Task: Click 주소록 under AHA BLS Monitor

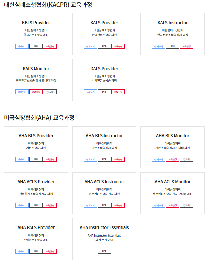Action: click(186, 159)
